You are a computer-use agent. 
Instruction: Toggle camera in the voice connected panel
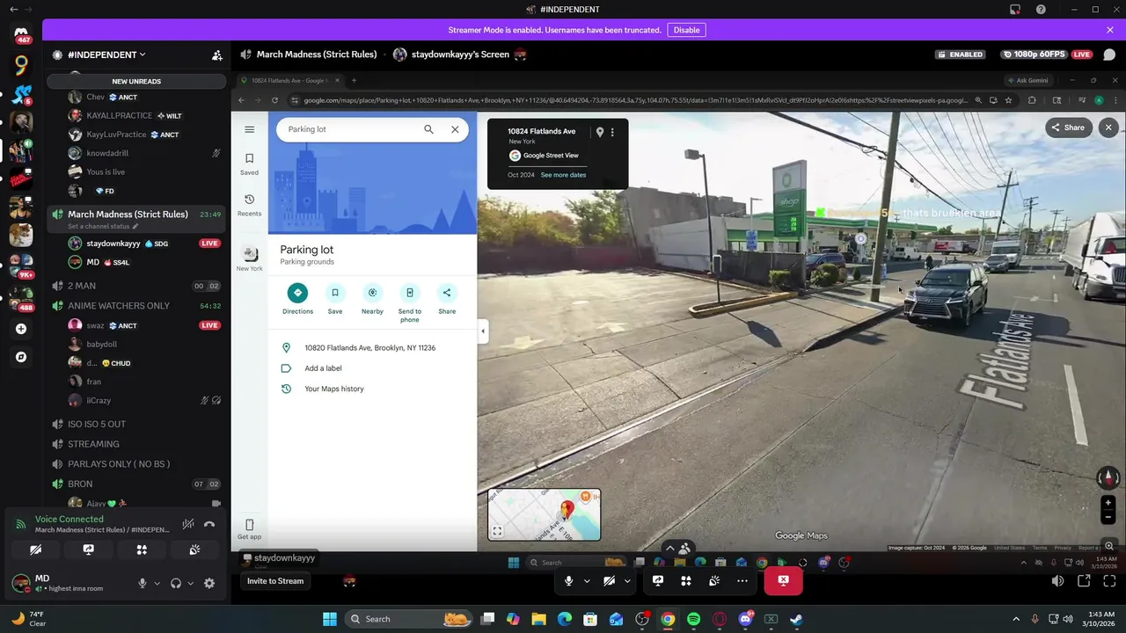point(35,549)
